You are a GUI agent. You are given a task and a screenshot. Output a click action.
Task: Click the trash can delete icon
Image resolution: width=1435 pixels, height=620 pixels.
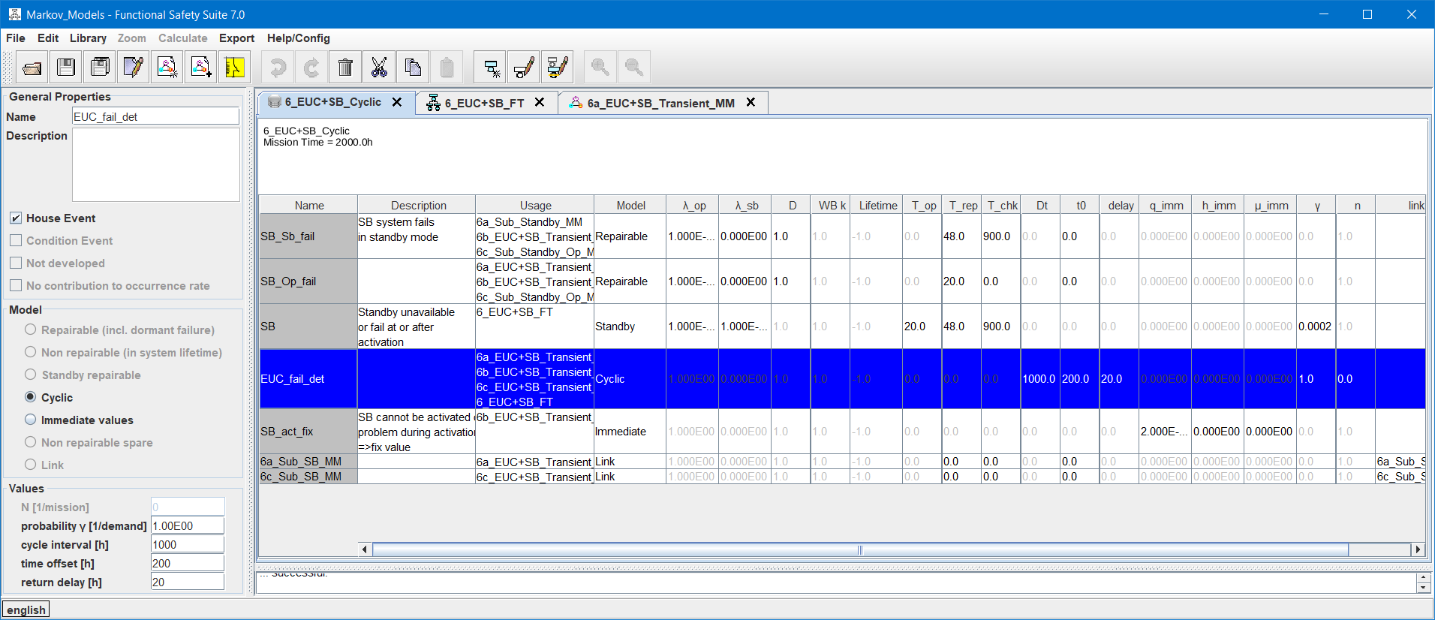(345, 68)
